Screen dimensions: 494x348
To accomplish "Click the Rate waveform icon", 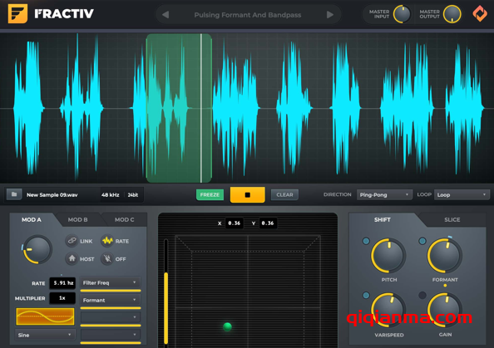I will coord(107,241).
